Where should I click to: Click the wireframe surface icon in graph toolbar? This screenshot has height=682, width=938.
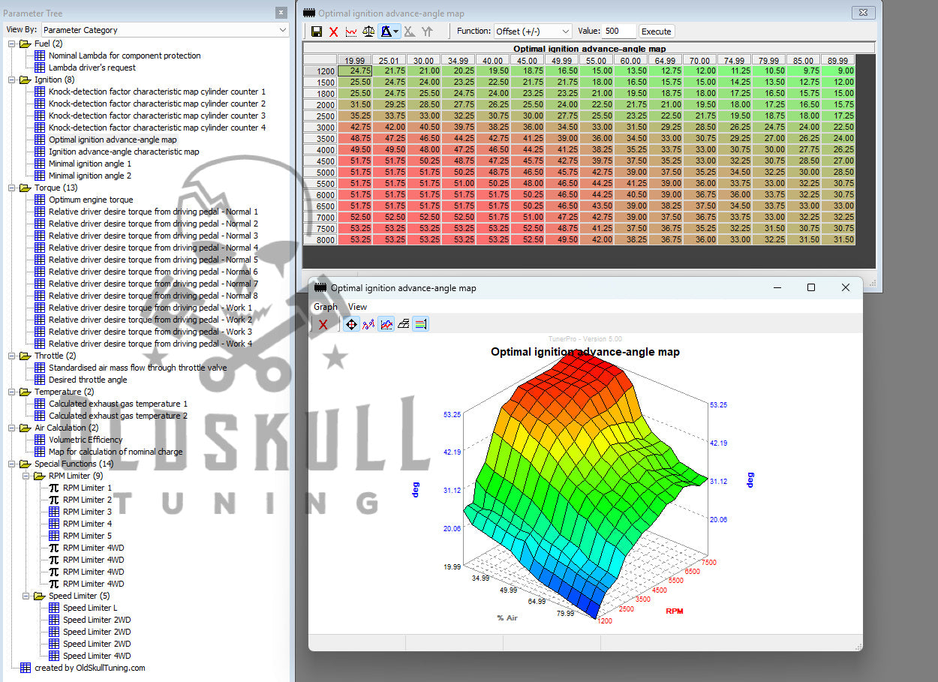click(x=403, y=324)
